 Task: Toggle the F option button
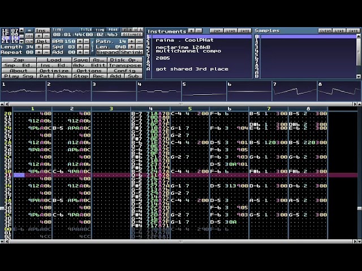(x=124, y=30)
